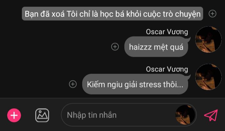This screenshot has width=225, height=131.
Task: Focus the "Nhập tin nhắn" input field
Action: tap(129, 115)
